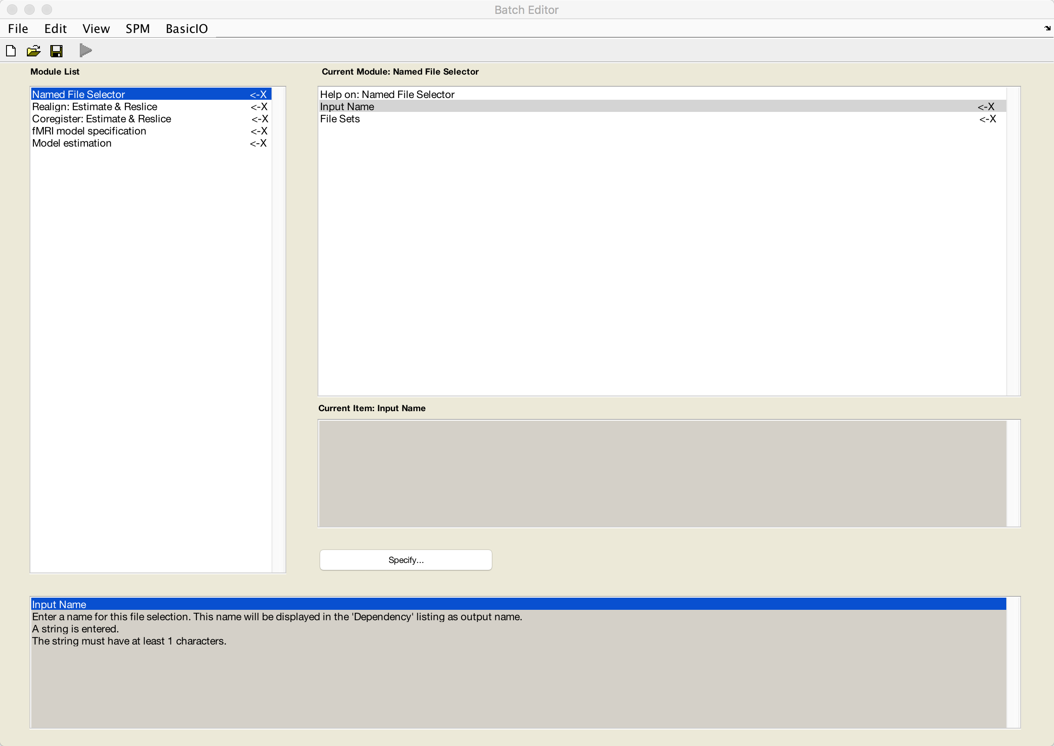Open the Edit menu
This screenshot has width=1054, height=746.
(55, 29)
